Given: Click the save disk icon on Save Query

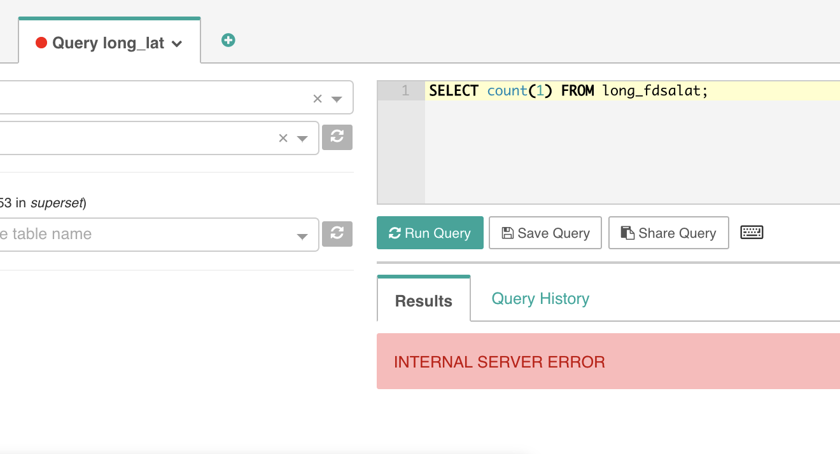Looking at the screenshot, I should (507, 233).
